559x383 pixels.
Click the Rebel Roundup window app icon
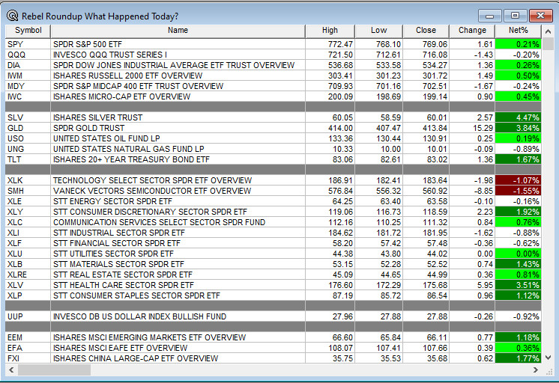pos(12,16)
